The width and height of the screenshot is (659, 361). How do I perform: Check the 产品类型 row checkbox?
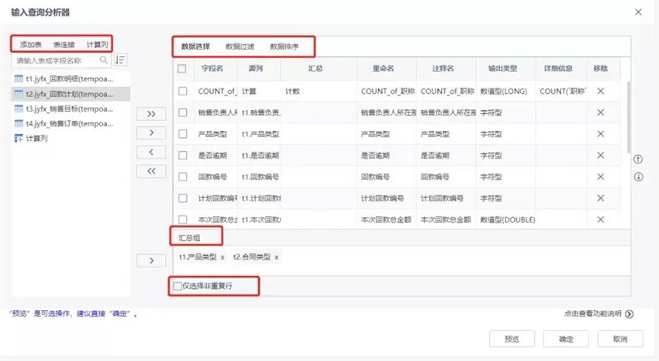[x=183, y=134]
